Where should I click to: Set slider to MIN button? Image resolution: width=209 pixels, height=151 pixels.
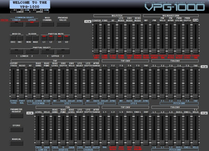pyautogui.click(x=29, y=38)
